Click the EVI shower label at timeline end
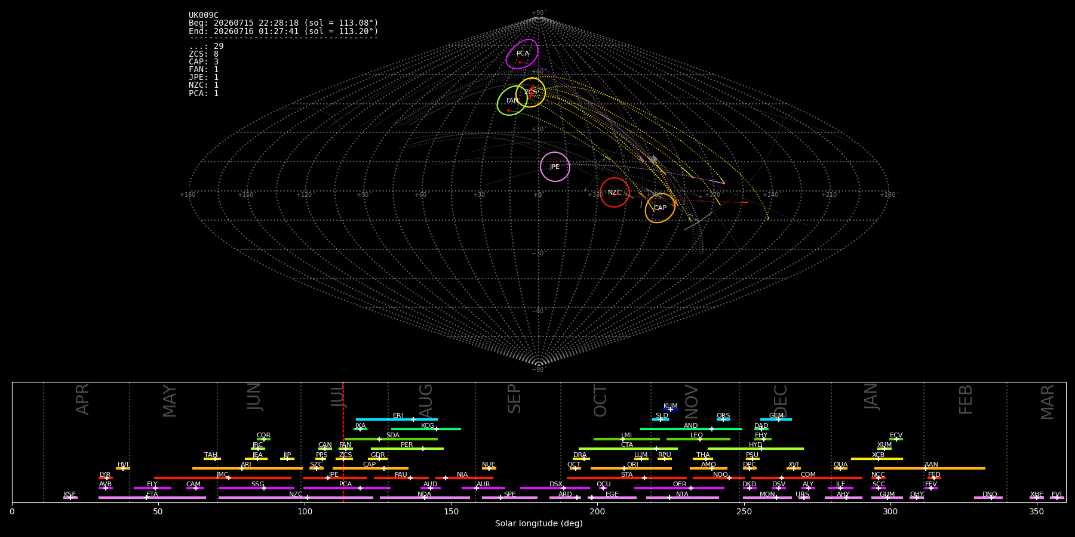This screenshot has height=537, width=1075. tap(1056, 495)
